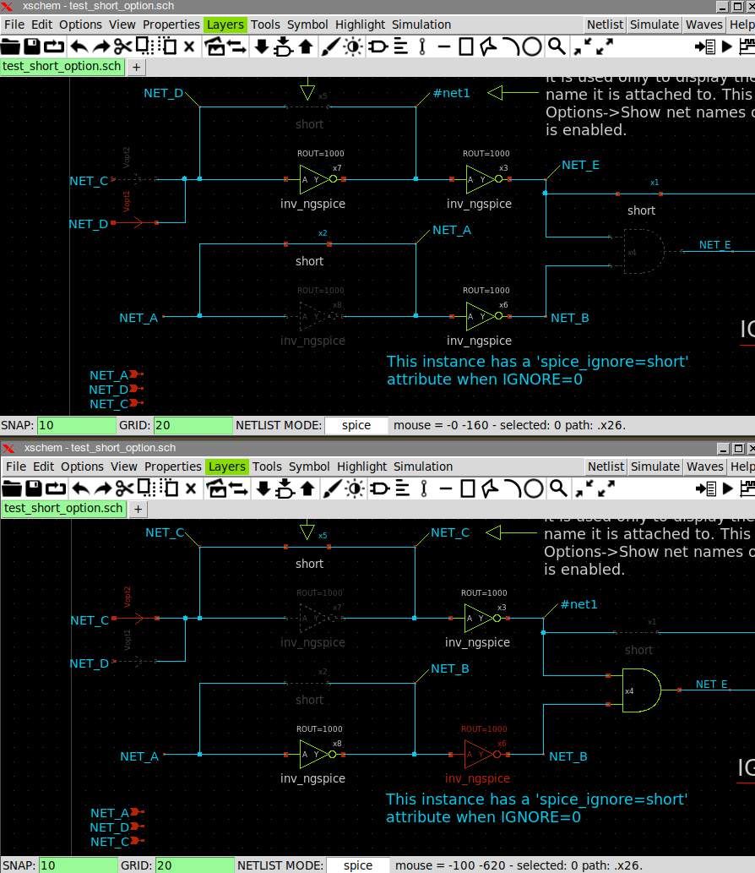755x873 pixels.
Task: Click the magnifier Zoom icon in upper toolbar
Action: [556, 46]
